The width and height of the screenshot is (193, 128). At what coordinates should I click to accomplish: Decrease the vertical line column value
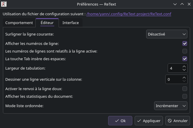point(184,81)
